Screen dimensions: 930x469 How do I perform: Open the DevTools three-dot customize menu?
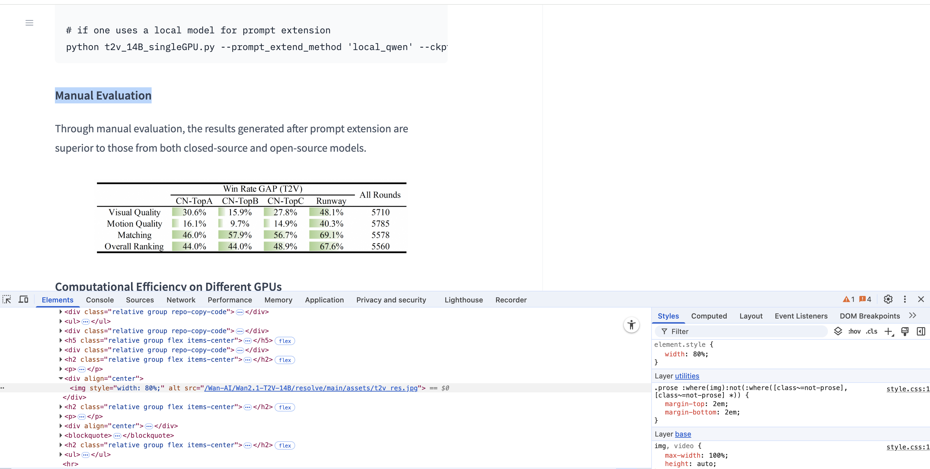click(904, 299)
